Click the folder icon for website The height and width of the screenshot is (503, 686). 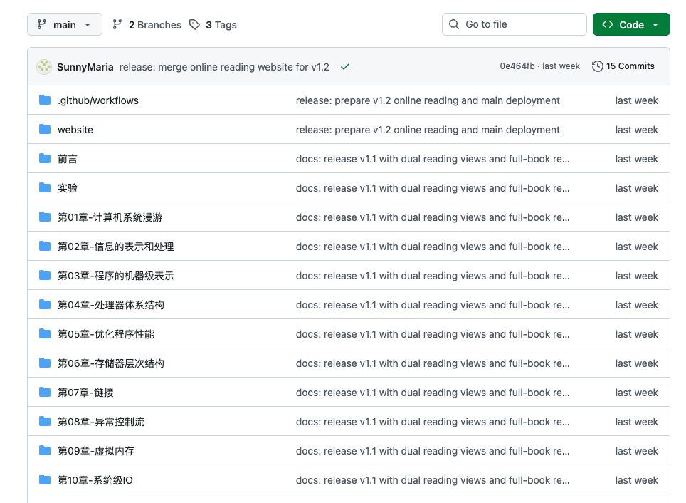point(45,129)
